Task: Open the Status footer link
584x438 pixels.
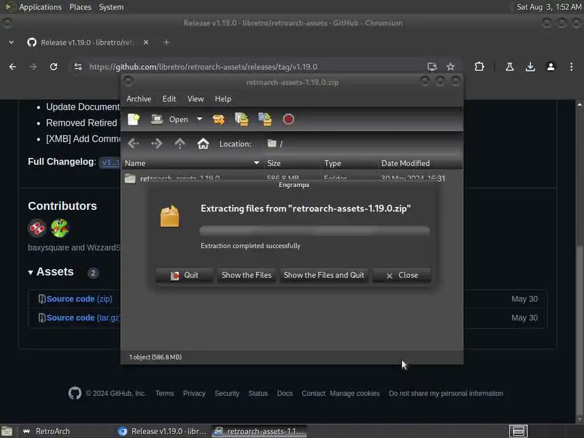Action: (x=258, y=394)
